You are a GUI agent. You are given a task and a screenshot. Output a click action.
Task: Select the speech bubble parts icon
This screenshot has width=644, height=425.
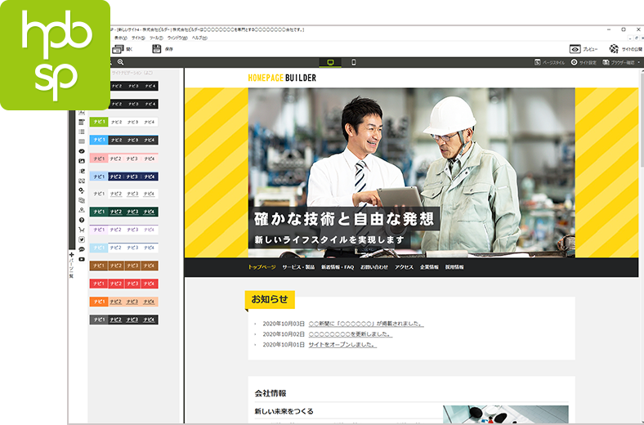click(x=82, y=249)
